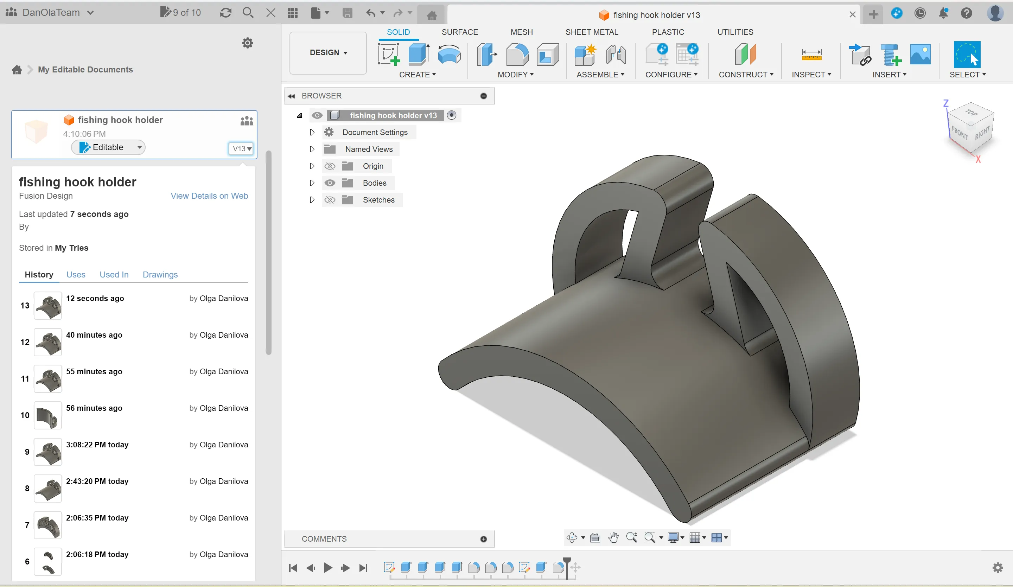Viewport: 1013px width, 587px height.
Task: Click the Pan hand navigation icon
Action: [x=613, y=537]
